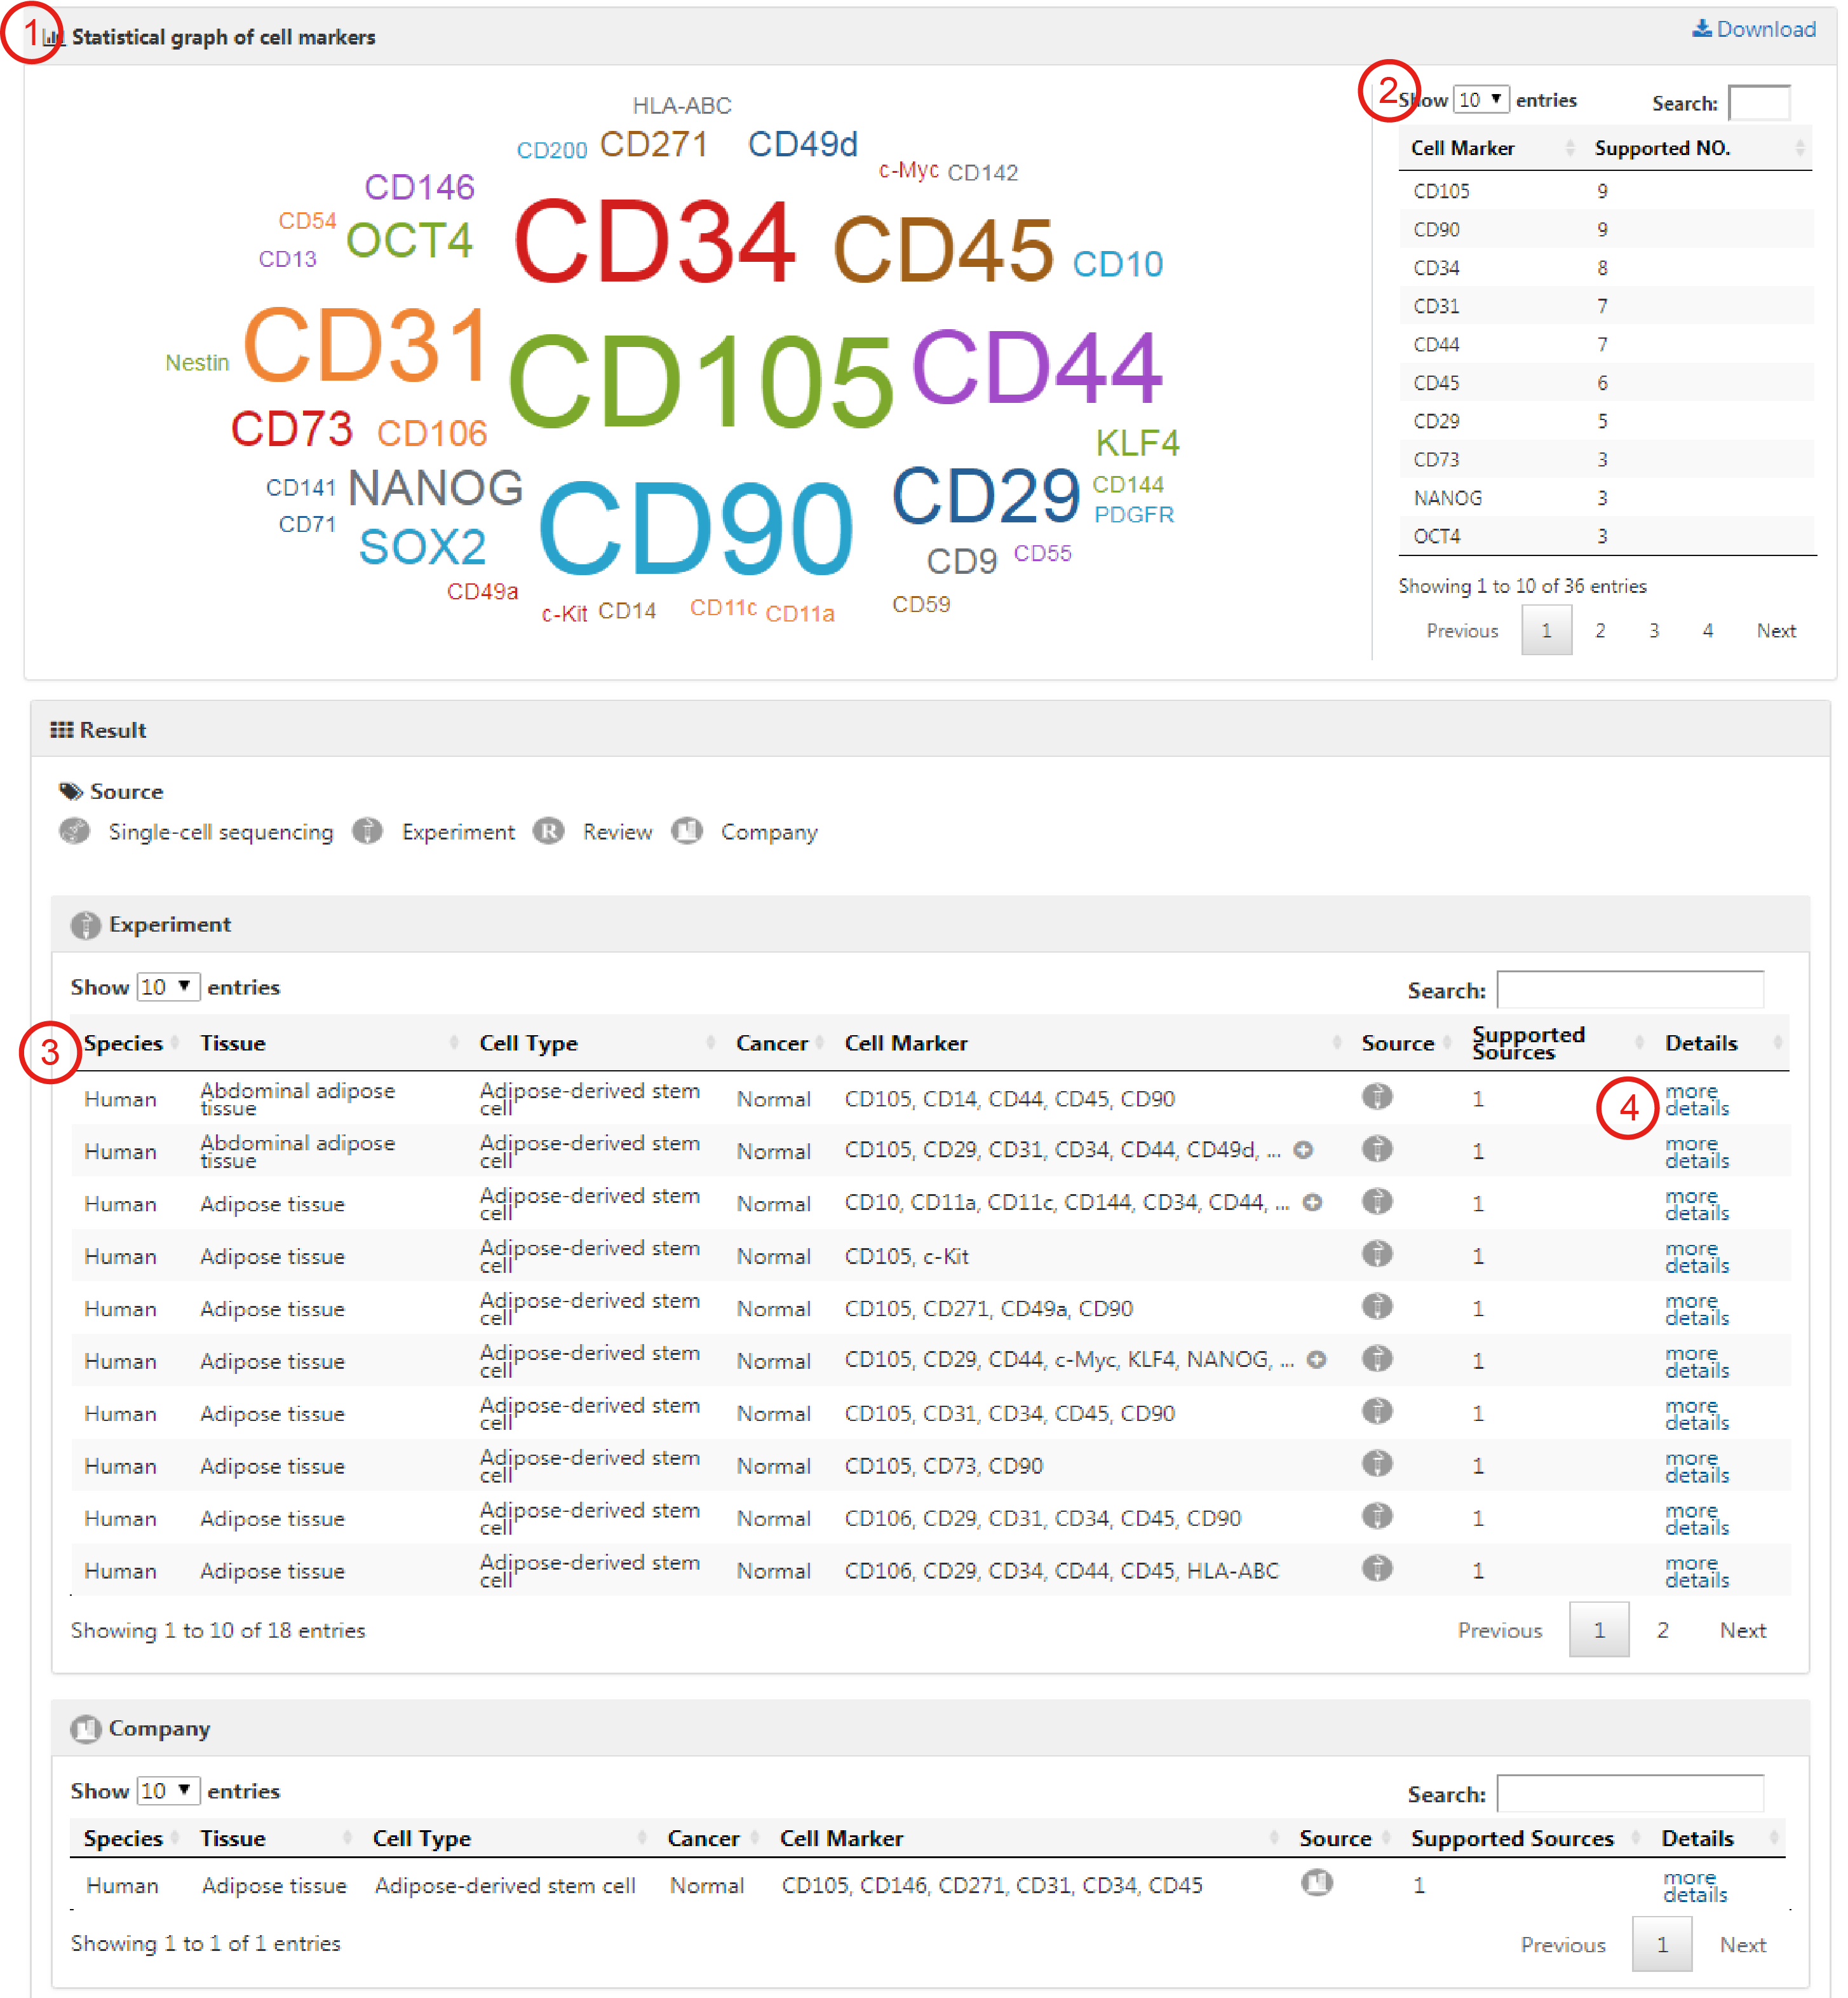Click the source icon in Company table row

1317,1883
